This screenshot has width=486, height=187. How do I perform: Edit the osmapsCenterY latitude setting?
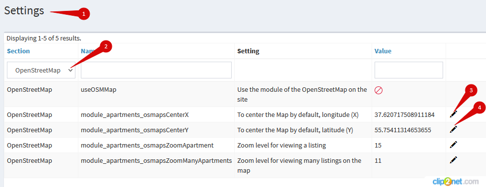453,129
